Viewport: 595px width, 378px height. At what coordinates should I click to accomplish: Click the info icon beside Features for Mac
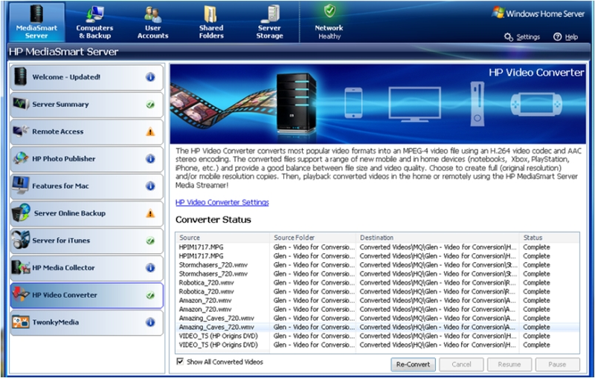[x=150, y=186]
